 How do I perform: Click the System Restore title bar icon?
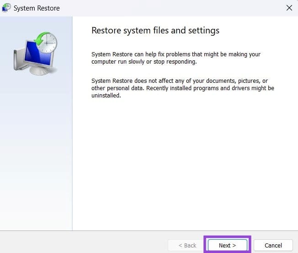(6, 8)
